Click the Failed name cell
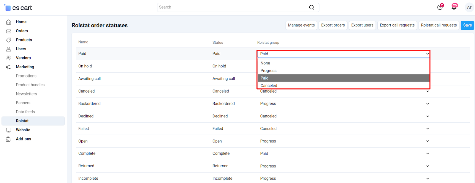Image resolution: width=475 pixels, height=183 pixels. (83, 129)
